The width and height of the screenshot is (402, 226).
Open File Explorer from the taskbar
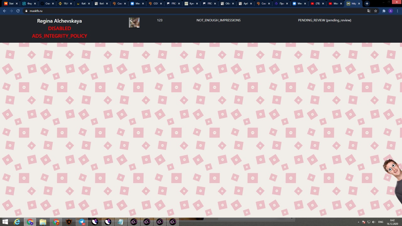43,222
